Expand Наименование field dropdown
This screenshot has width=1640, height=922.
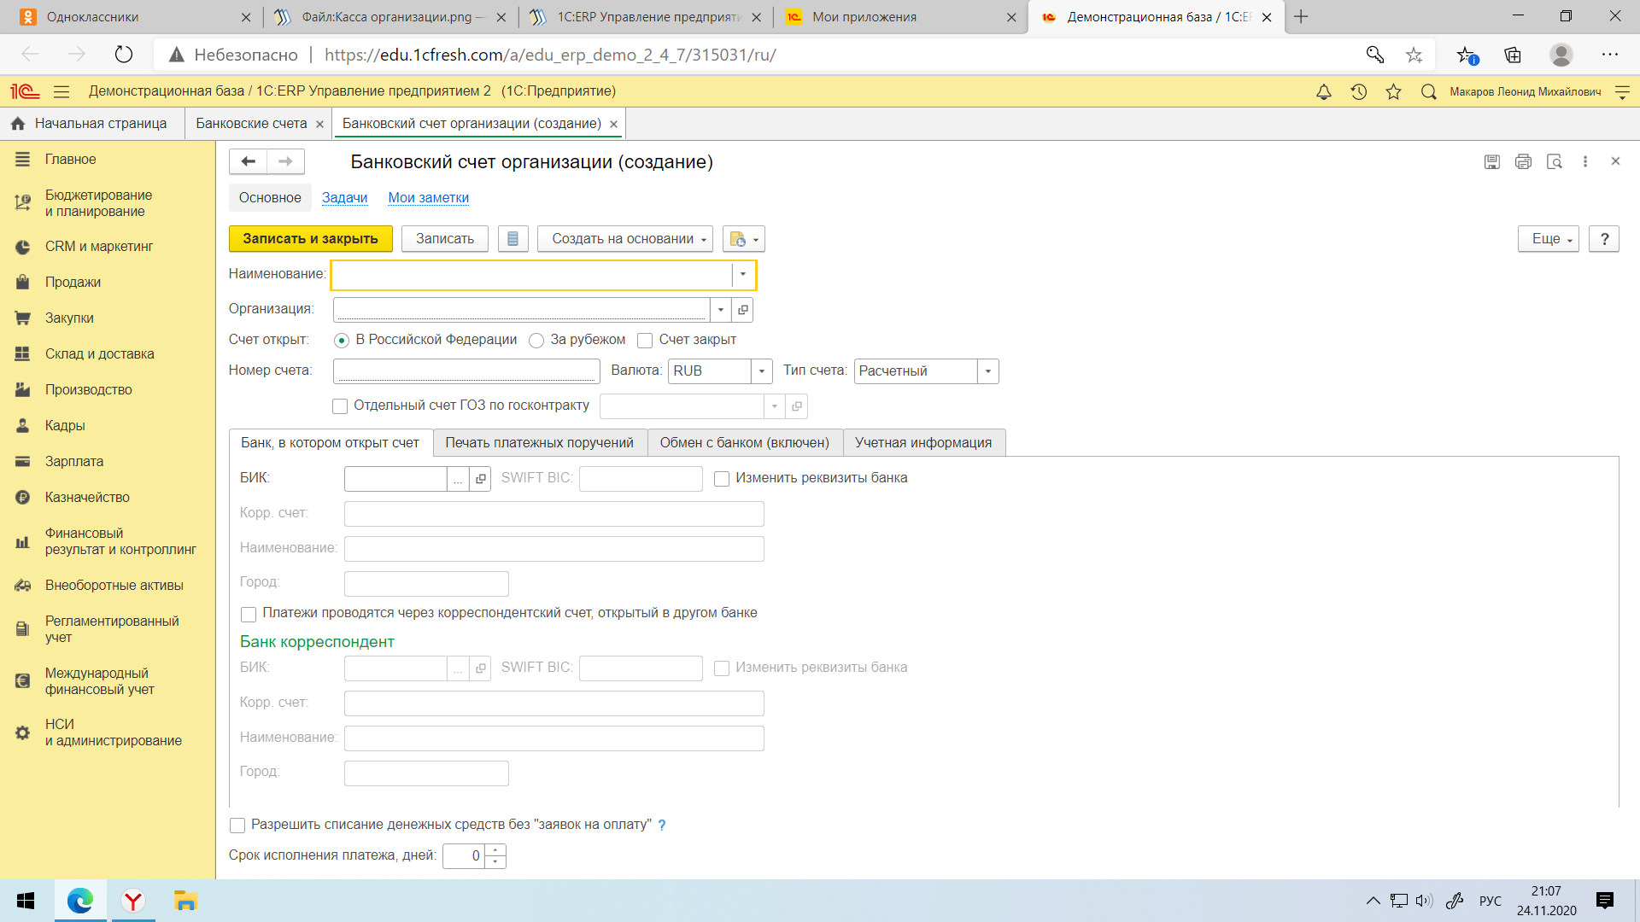point(743,274)
